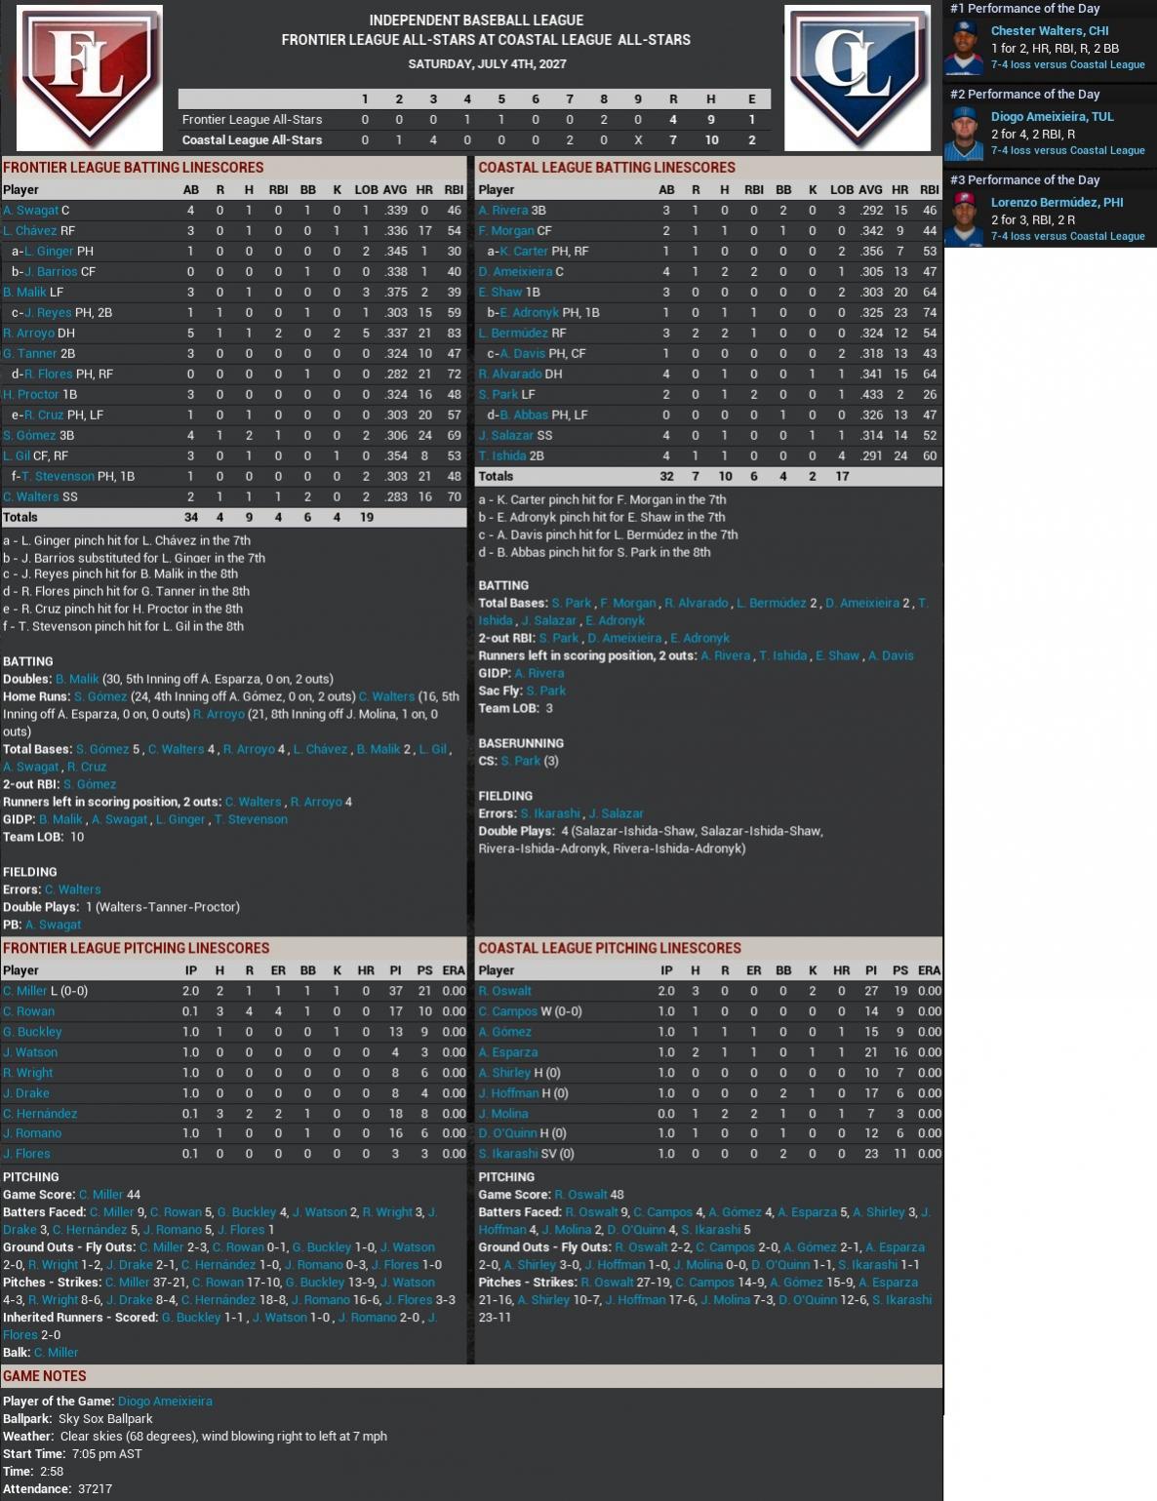Select C. Hernández pitching row
This screenshot has width=1157, height=1501.
[x=234, y=1114]
